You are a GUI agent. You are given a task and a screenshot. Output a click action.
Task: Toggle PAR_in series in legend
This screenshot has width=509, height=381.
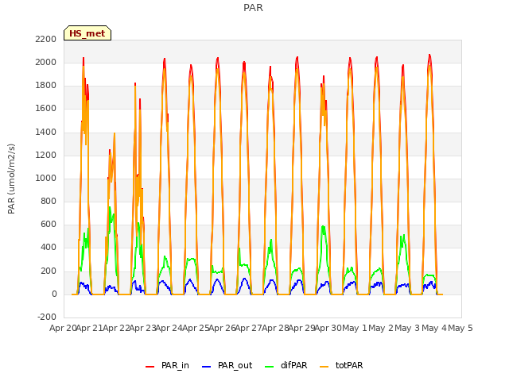point(168,365)
